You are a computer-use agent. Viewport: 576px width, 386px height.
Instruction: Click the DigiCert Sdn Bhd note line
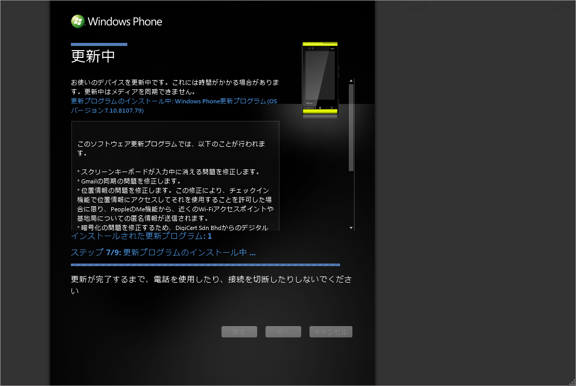173,227
